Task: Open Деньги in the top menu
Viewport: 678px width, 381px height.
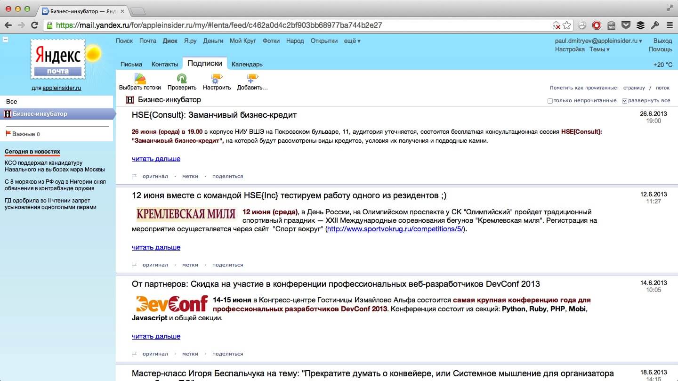Action: coord(213,41)
